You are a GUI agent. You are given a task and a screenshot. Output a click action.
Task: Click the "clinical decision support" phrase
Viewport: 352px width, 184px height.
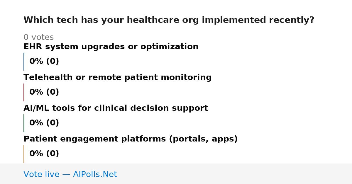tap(151, 108)
